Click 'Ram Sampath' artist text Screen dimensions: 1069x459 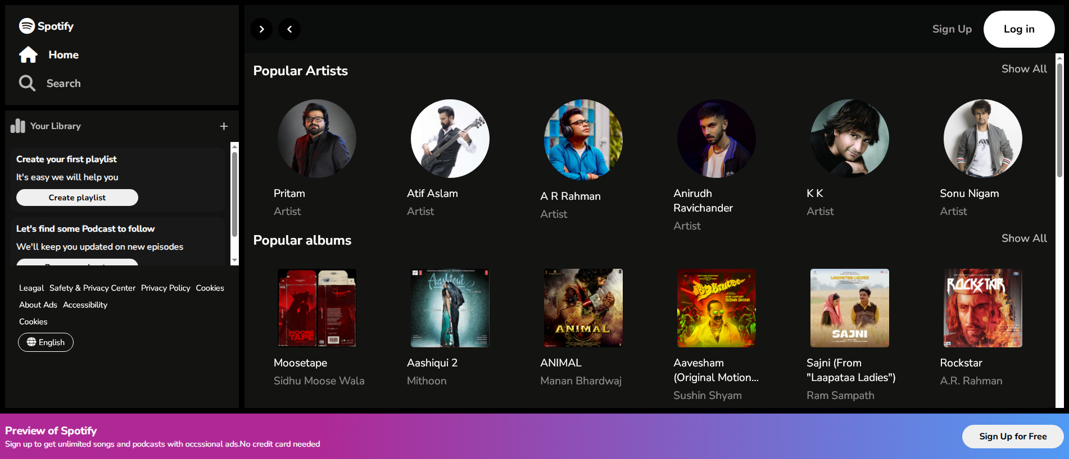840,396
